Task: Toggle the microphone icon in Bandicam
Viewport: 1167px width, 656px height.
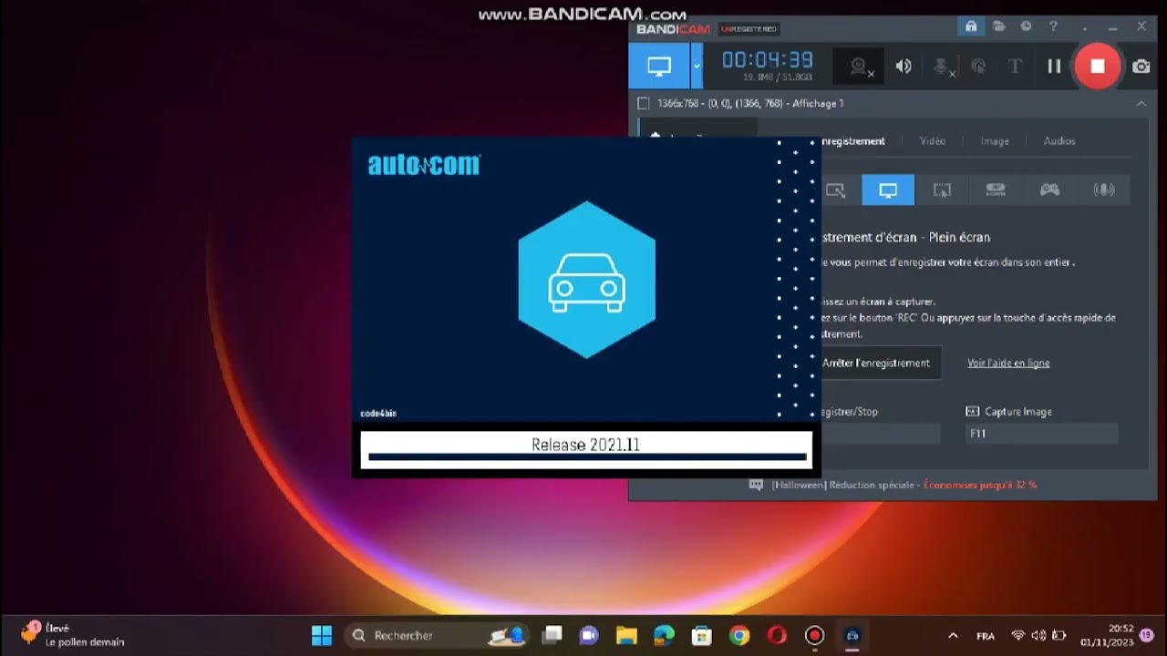Action: pos(942,66)
